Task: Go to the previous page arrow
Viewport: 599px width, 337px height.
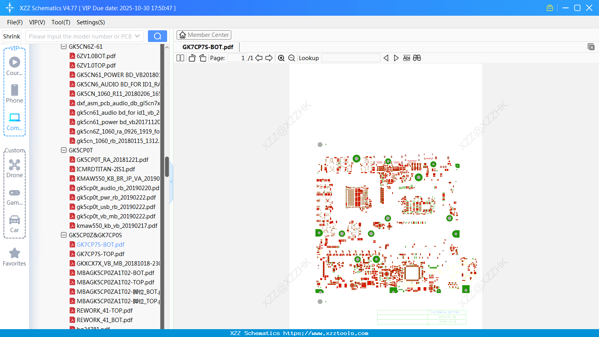Action: (x=259, y=58)
